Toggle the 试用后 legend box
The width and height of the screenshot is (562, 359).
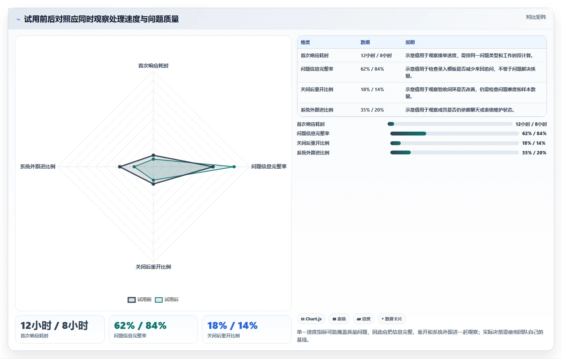[x=159, y=300]
